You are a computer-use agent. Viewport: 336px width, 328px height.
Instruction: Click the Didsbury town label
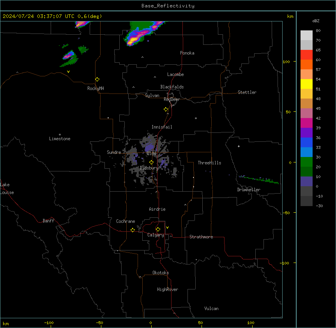(x=149, y=168)
